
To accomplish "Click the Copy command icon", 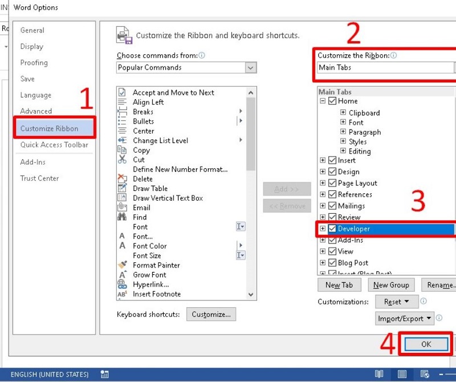I will 122,150.
